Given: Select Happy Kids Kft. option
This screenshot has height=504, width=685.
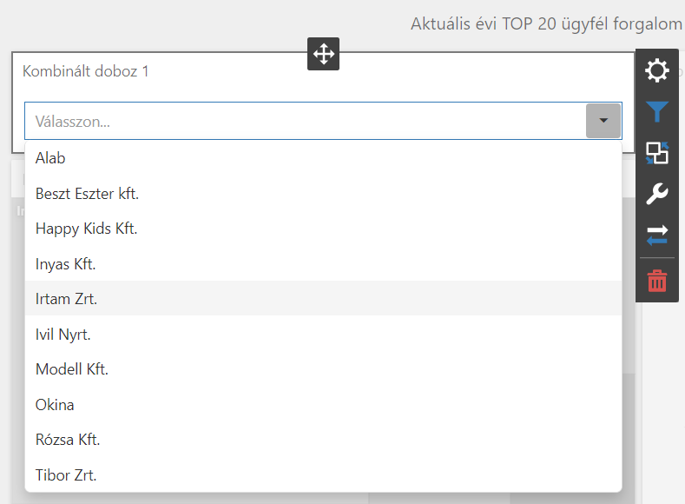Looking at the screenshot, I should click(x=86, y=229).
